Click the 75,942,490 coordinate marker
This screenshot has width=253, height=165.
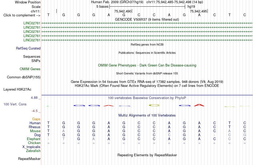click(123, 11)
